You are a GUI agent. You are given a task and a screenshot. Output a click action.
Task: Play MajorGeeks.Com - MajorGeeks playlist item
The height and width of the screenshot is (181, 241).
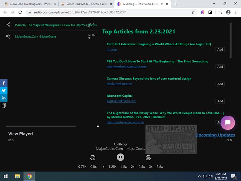click(x=36, y=37)
